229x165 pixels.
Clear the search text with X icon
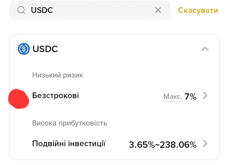click(x=158, y=10)
